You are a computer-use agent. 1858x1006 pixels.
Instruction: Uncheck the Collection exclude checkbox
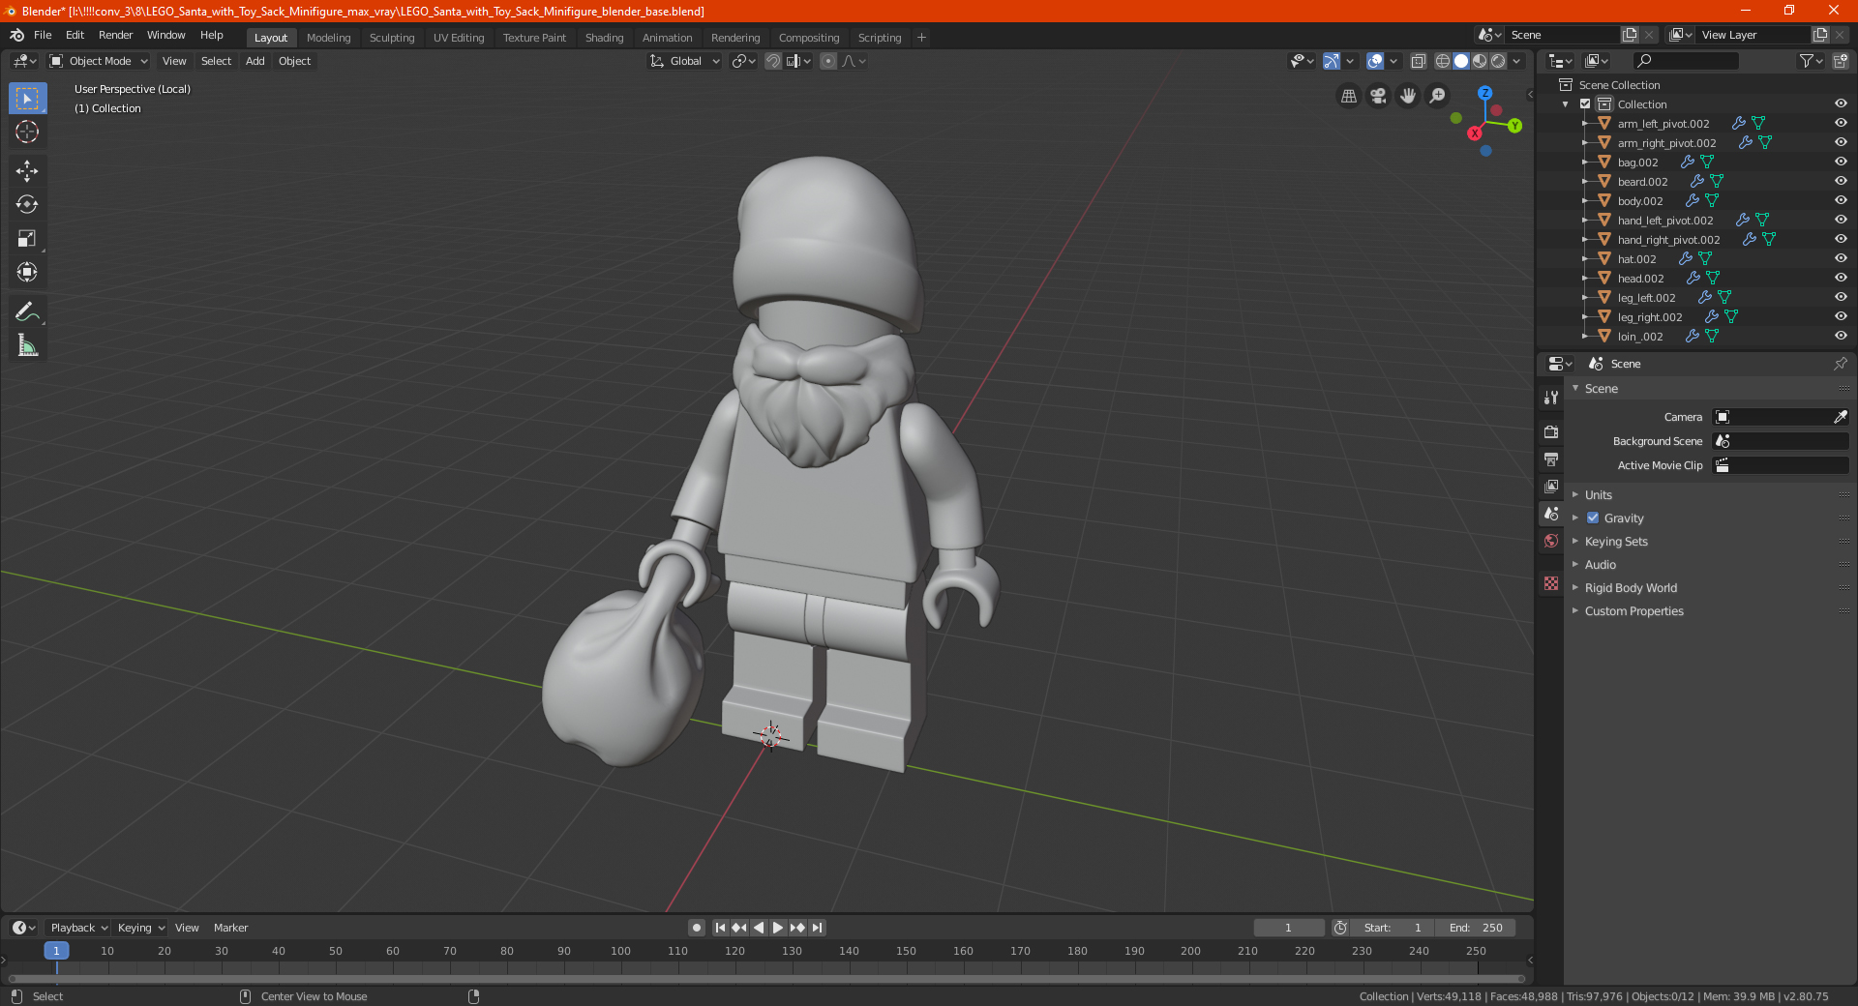[x=1585, y=104]
